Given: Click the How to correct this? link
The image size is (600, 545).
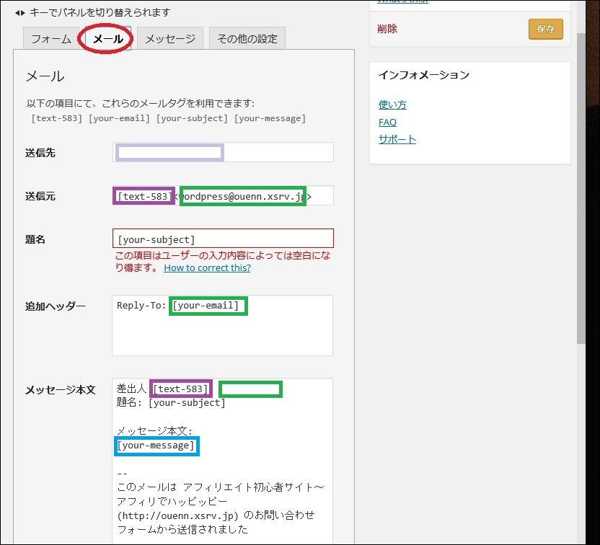Looking at the screenshot, I should point(207,267).
